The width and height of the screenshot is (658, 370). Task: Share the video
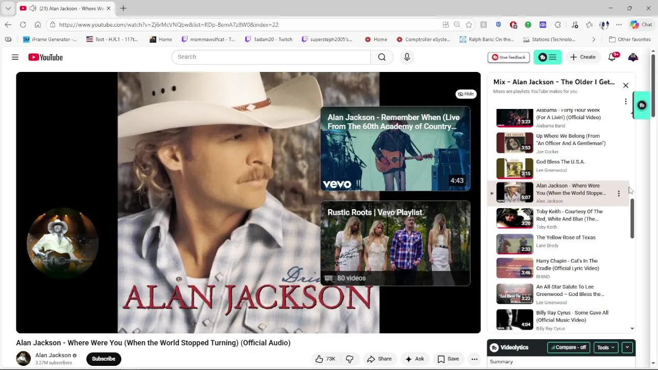point(379,359)
